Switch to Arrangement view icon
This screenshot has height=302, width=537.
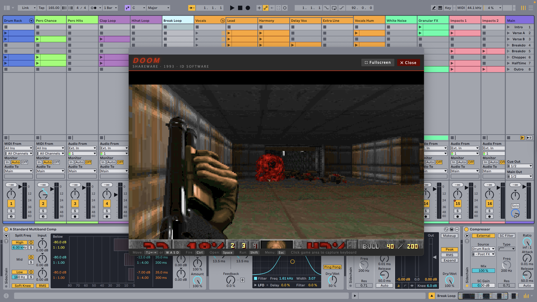[x=531, y=8]
